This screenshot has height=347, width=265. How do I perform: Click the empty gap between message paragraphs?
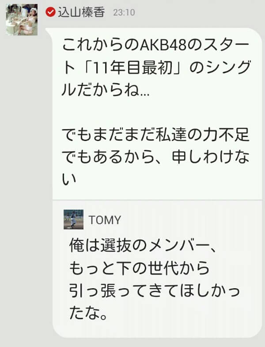point(155,112)
